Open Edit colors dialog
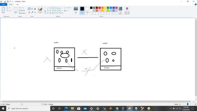197x111 pixels. coord(120,10)
